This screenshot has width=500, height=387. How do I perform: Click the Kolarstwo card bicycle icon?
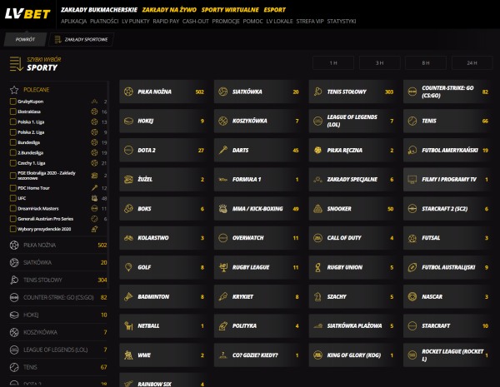(x=128, y=238)
